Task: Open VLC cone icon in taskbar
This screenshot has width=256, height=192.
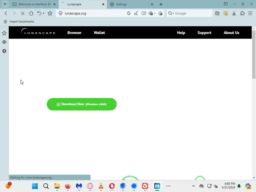Action: (101, 186)
